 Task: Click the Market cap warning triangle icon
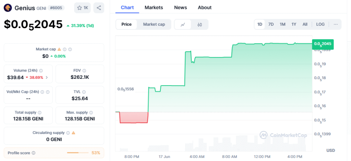coord(59,49)
